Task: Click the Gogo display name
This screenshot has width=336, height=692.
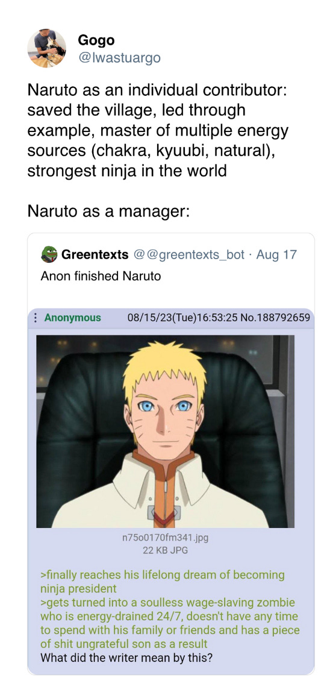Action: (x=96, y=40)
